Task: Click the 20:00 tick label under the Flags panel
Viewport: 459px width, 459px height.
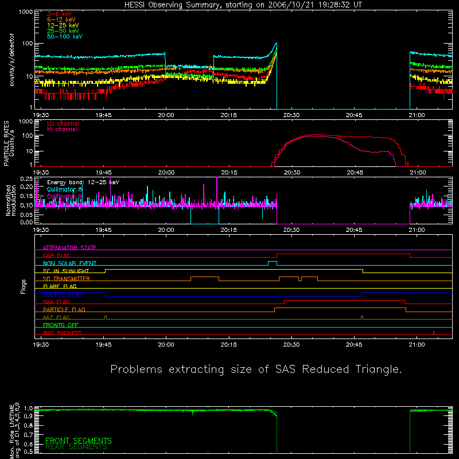Action: (x=166, y=345)
